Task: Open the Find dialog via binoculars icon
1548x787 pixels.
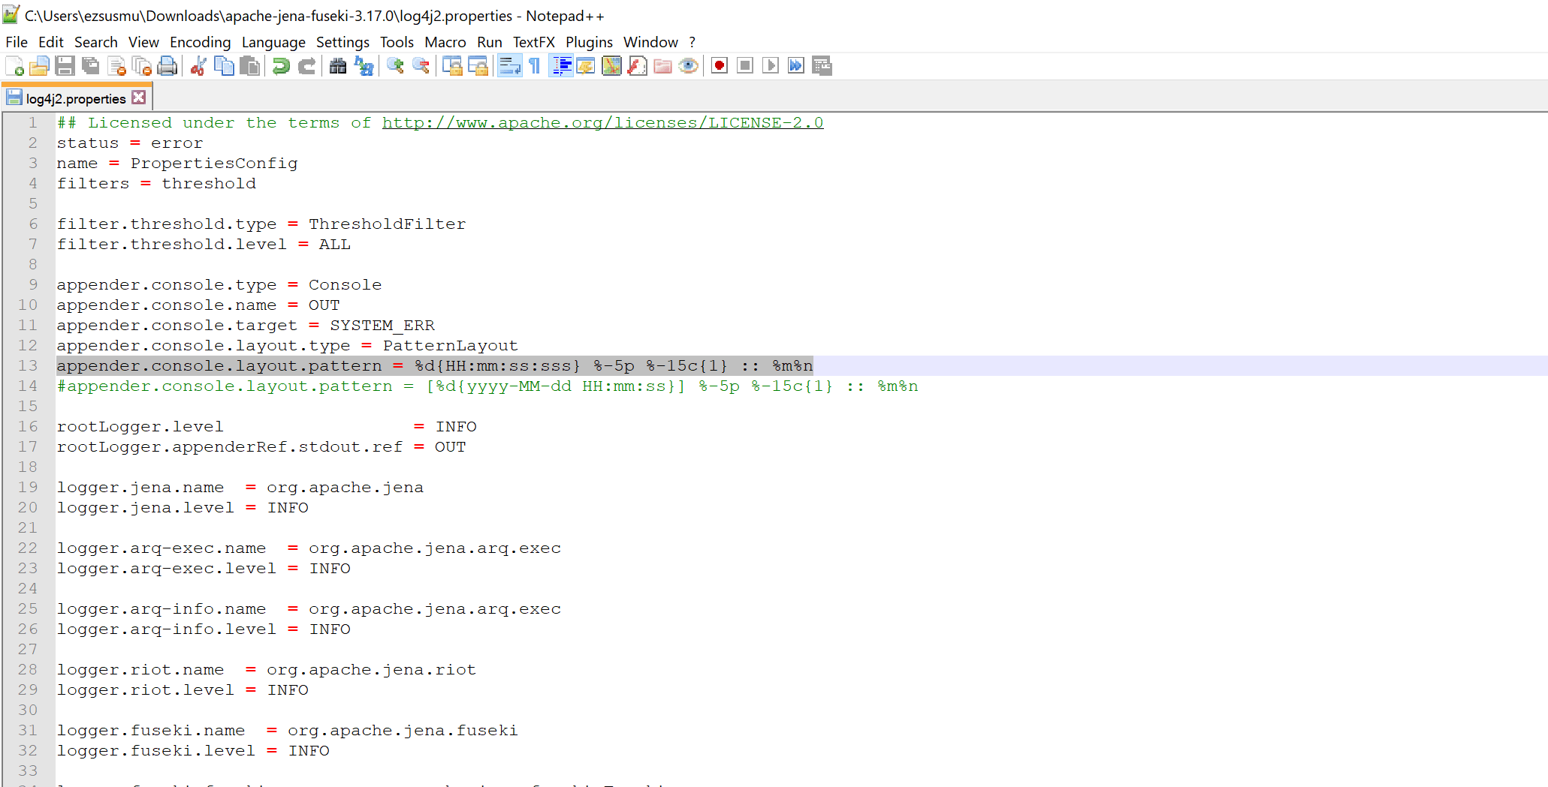Action: coord(338,66)
